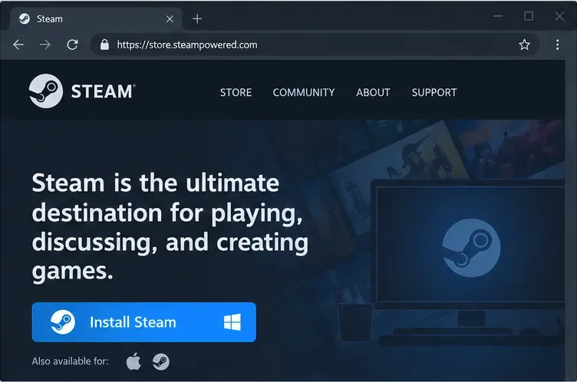Viewport: 577px width, 382px height.
Task: Go to the ABOUT page
Action: (373, 92)
